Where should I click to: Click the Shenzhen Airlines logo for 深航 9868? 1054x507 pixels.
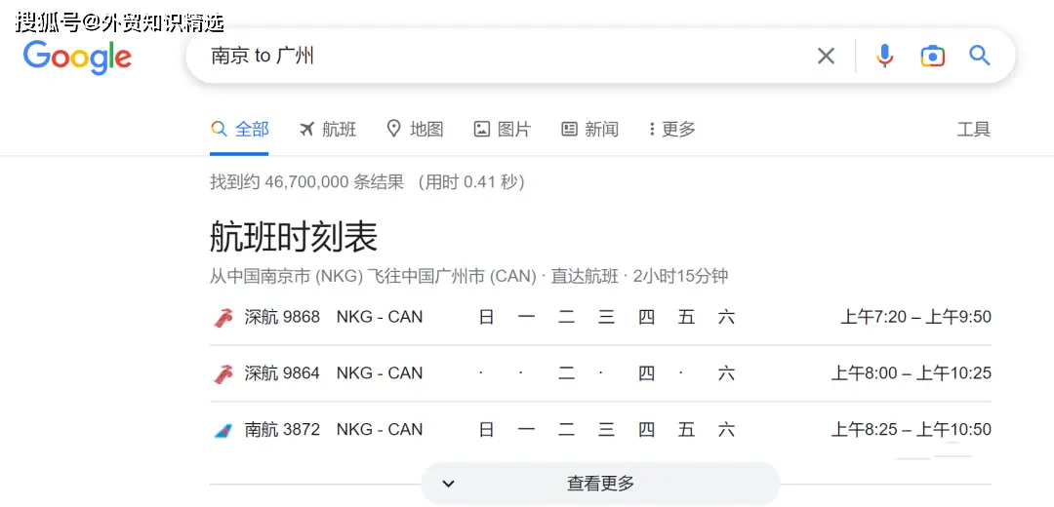click(x=223, y=317)
